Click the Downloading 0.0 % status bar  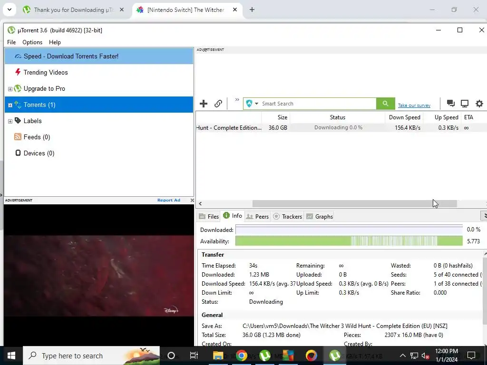point(338,127)
